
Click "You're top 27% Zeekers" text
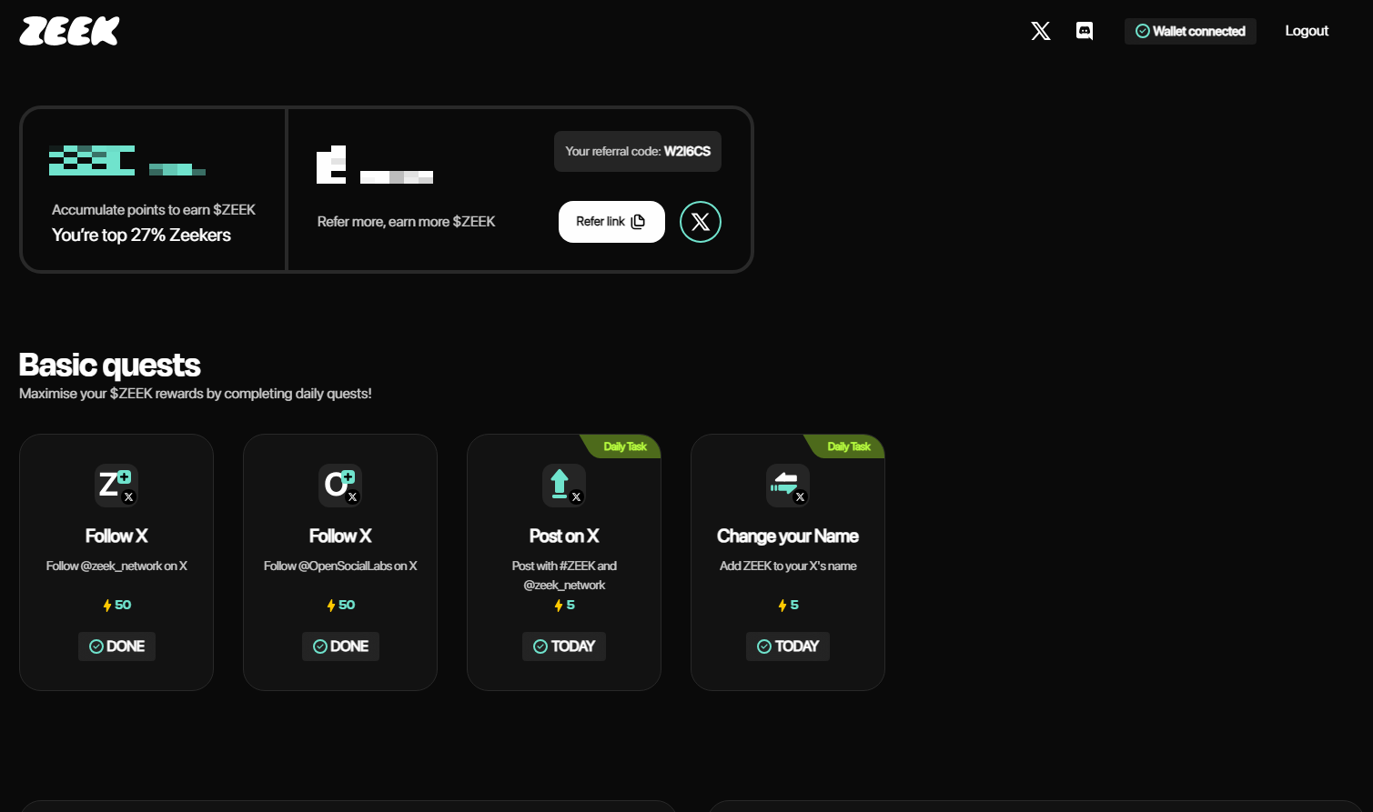pyautogui.click(x=141, y=235)
